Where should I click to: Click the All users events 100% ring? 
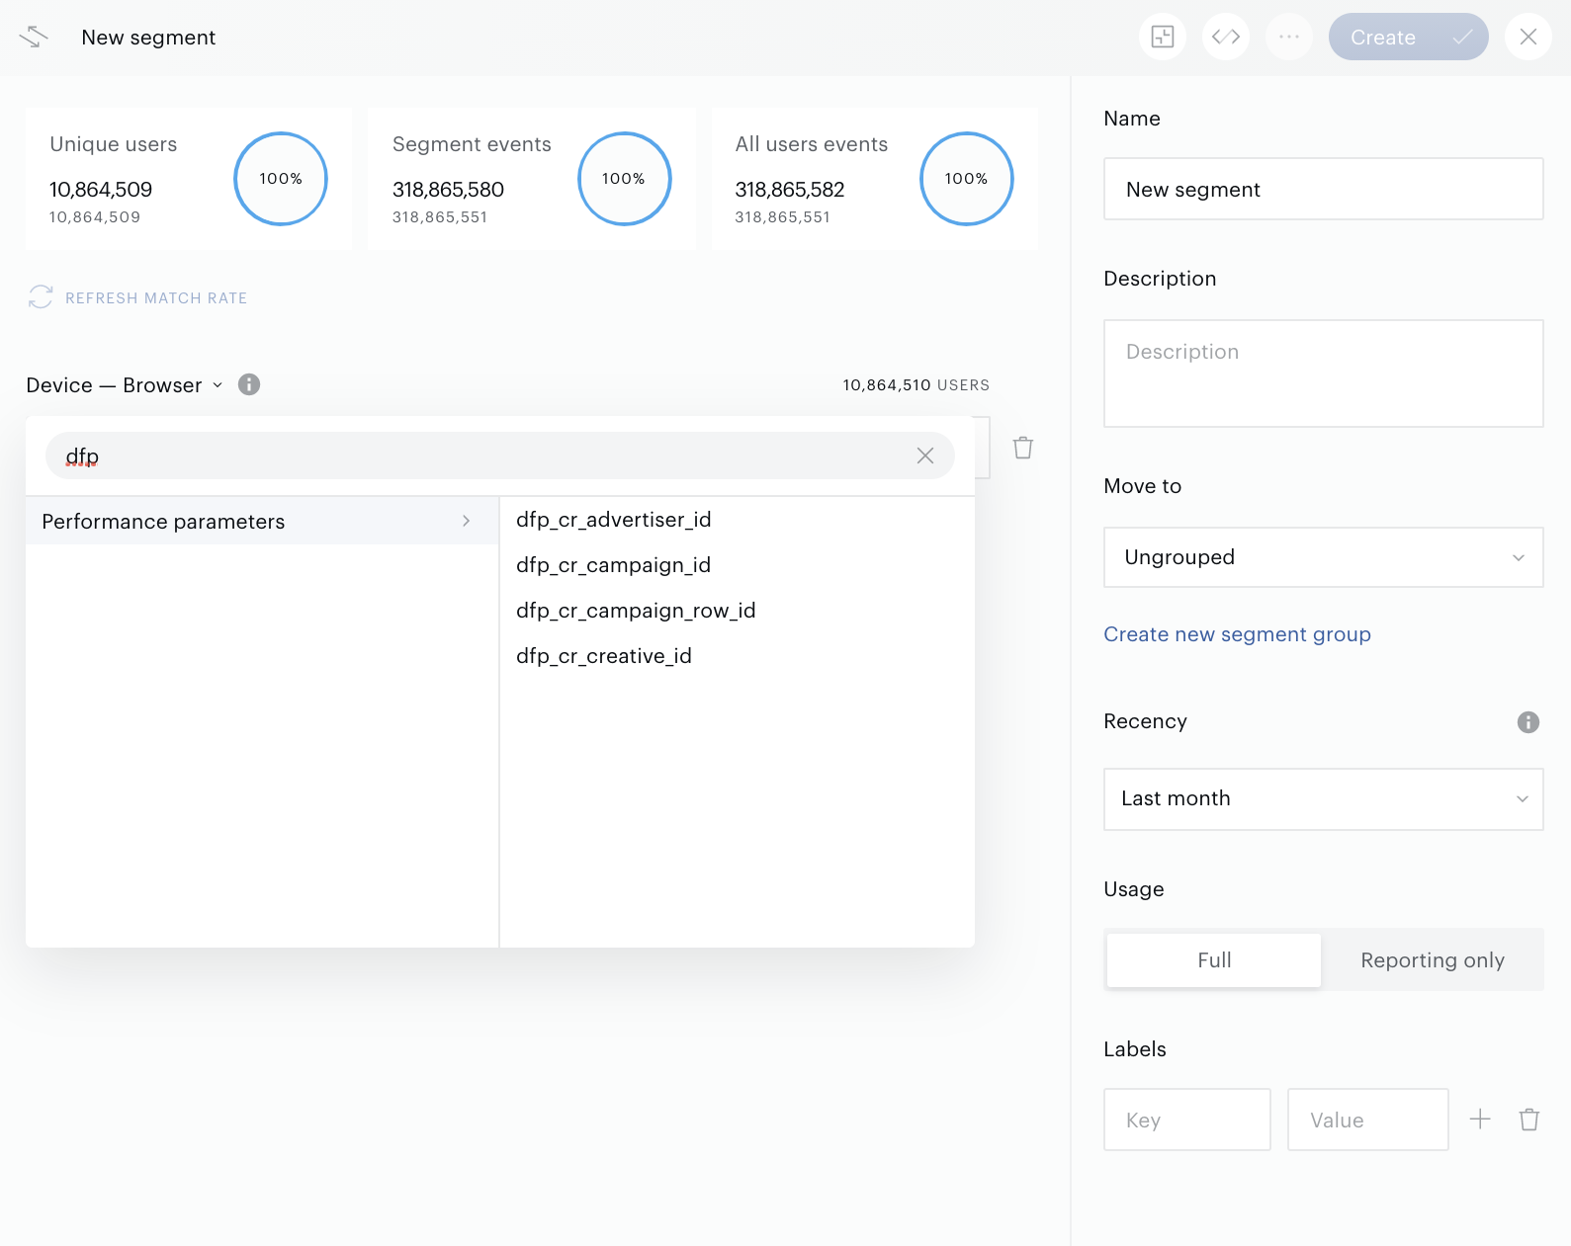967,179
